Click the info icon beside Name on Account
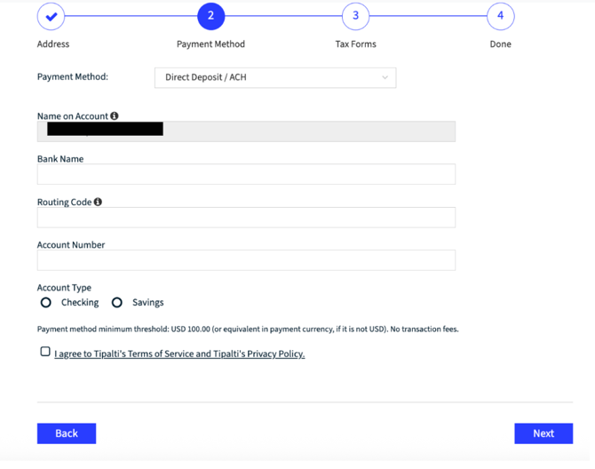Screen dimensions: 595x469 115,116
